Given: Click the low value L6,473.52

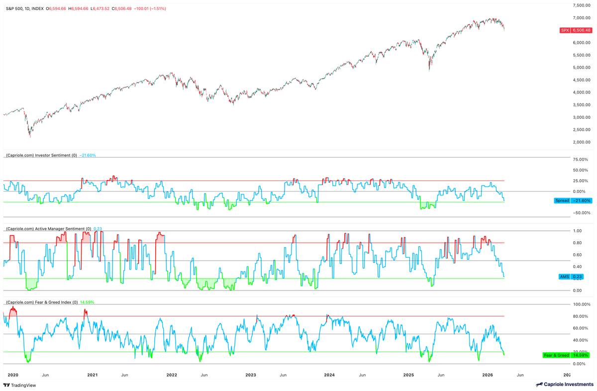Looking at the screenshot, I should click(100, 9).
